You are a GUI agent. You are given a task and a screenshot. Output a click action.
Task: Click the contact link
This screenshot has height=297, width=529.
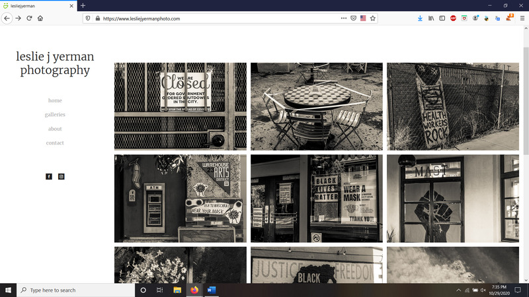[55, 143]
